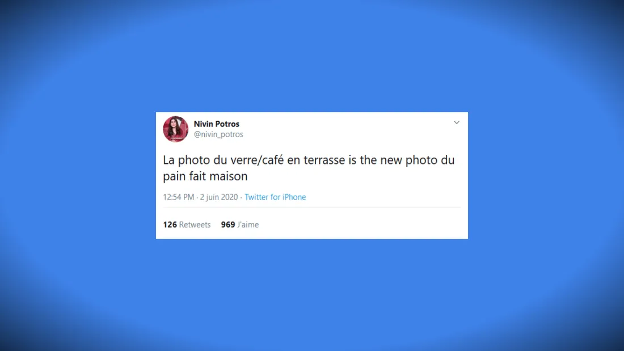Open the tweet options chevron menu
624x351 pixels.
(x=457, y=122)
